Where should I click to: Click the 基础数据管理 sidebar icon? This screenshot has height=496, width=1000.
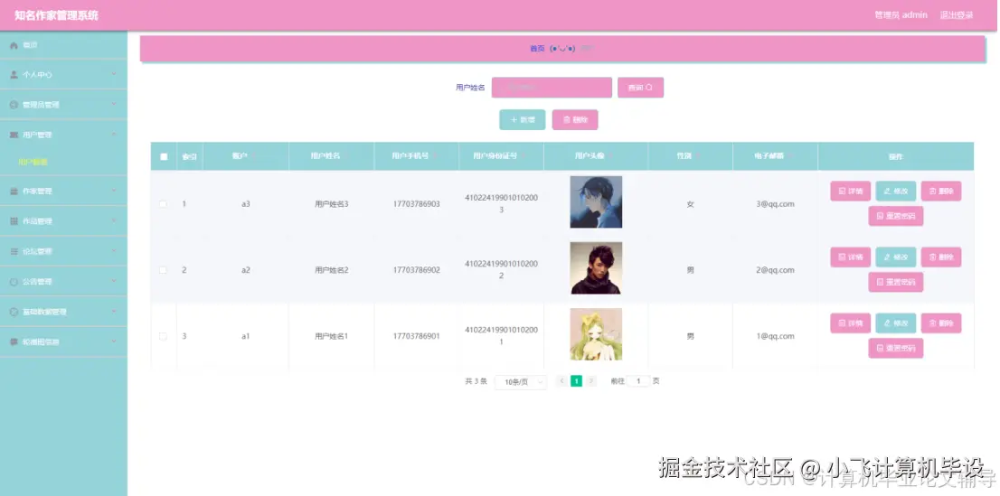pos(14,312)
